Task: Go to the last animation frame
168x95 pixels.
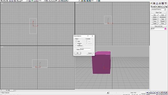Action: pos(157,93)
